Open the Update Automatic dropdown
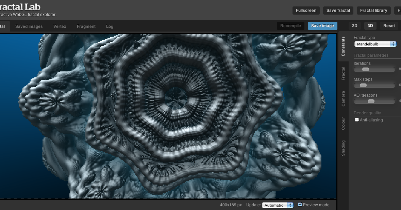 (277, 205)
